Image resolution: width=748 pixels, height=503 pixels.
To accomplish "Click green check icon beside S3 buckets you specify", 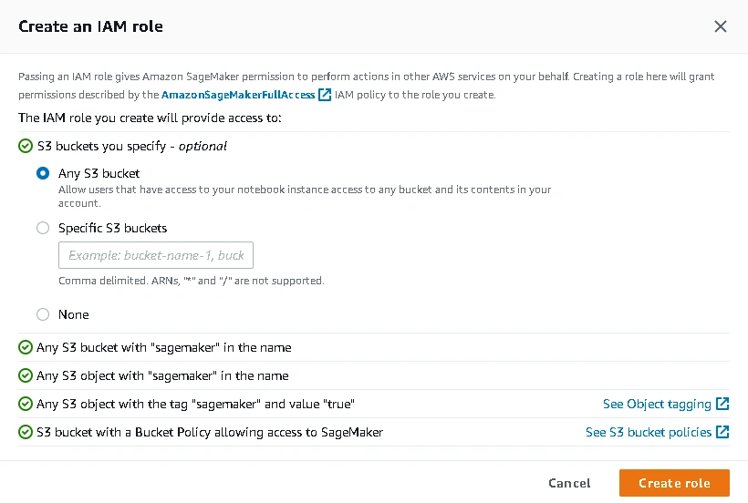I will click(x=26, y=146).
